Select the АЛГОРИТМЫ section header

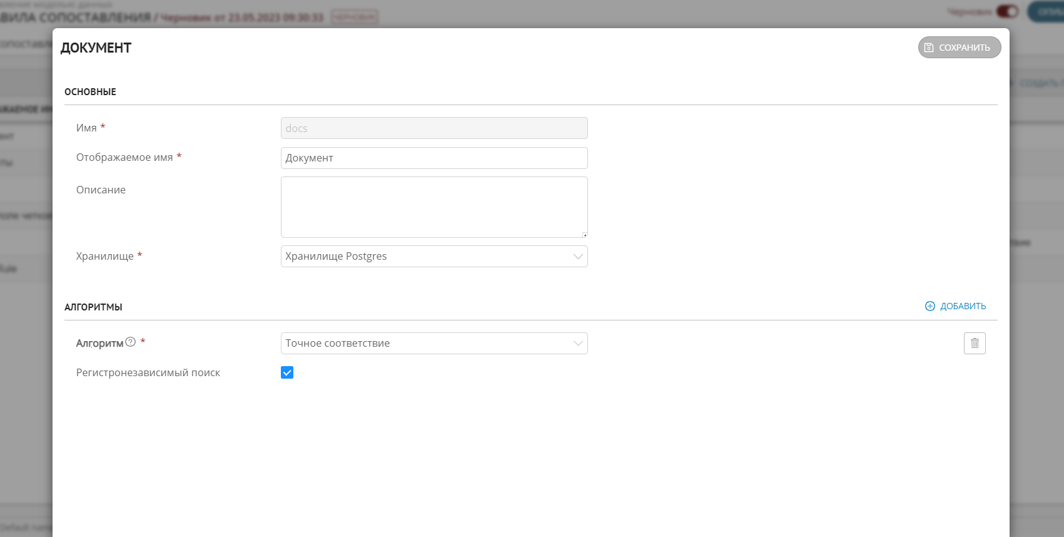pyautogui.click(x=93, y=307)
